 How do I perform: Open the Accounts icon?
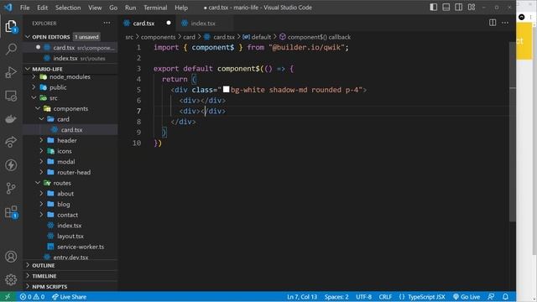pyautogui.click(x=11, y=257)
